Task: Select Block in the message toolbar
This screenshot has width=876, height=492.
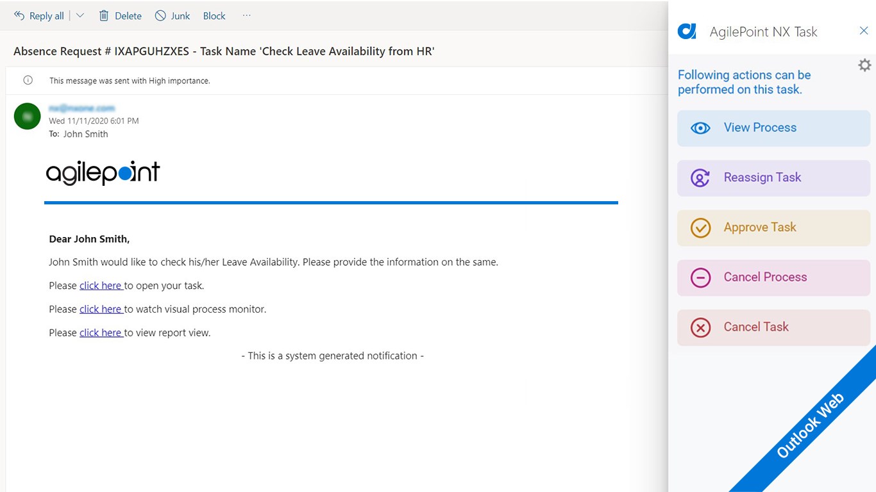Action: (x=214, y=16)
